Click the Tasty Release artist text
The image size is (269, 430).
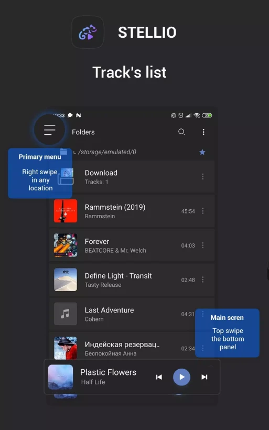pos(103,285)
